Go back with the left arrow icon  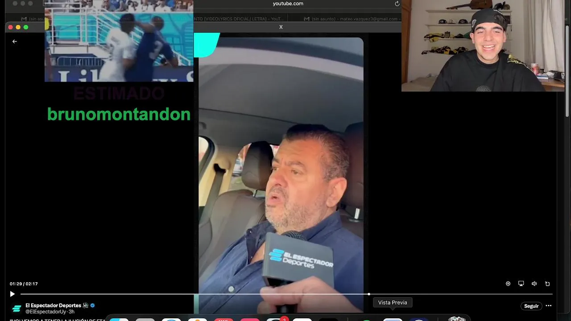[x=15, y=41]
